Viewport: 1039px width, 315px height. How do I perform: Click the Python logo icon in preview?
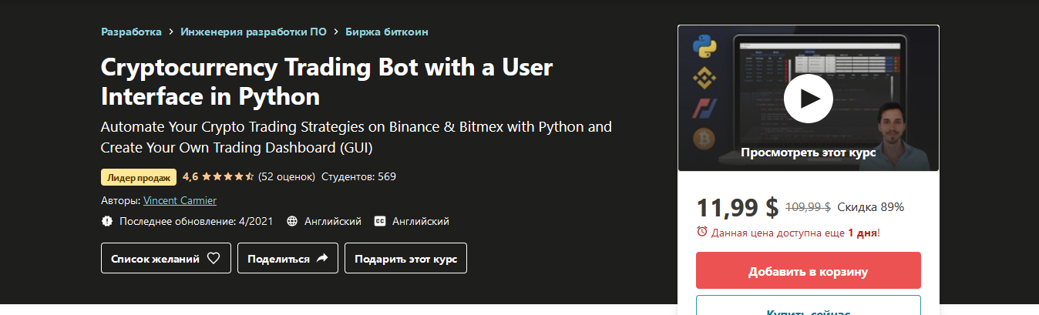click(x=704, y=46)
